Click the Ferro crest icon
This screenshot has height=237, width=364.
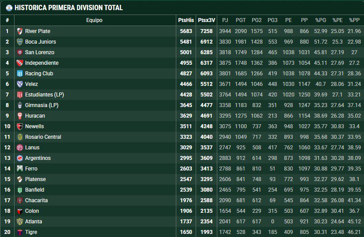tap(20, 169)
